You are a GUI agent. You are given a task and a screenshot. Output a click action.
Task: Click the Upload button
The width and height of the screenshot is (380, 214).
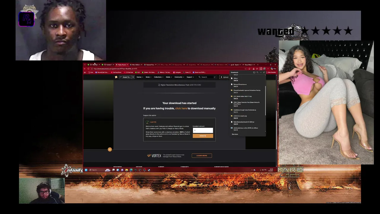pyautogui.click(x=224, y=77)
